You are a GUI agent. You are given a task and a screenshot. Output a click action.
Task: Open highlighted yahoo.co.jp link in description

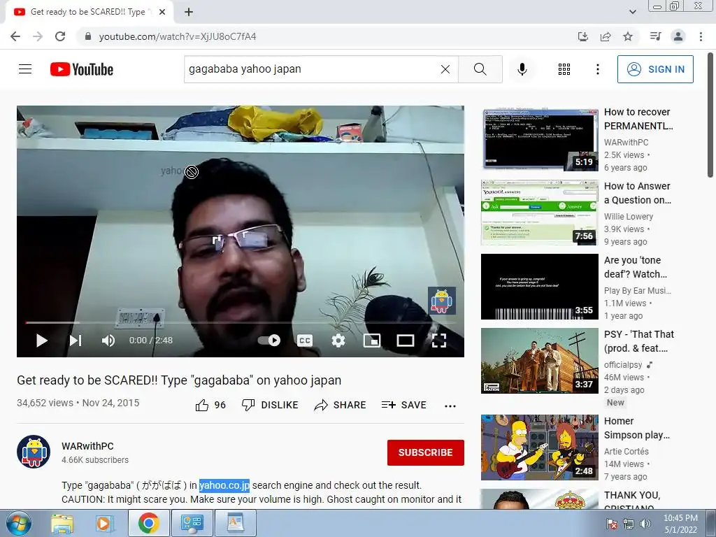pos(224,485)
